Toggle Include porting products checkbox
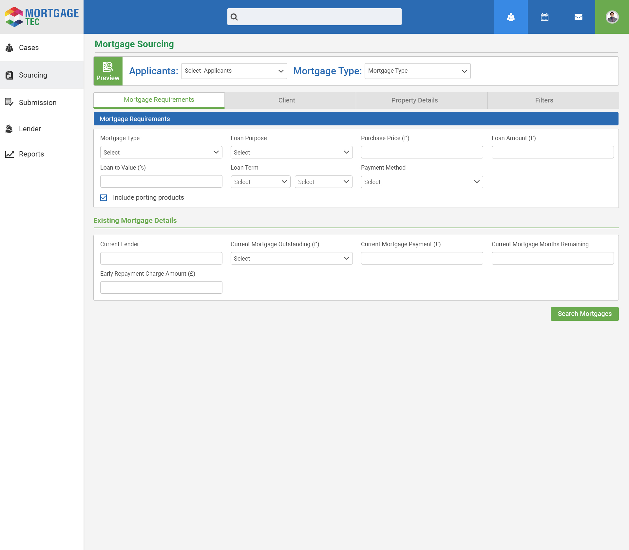629x550 pixels. [104, 198]
